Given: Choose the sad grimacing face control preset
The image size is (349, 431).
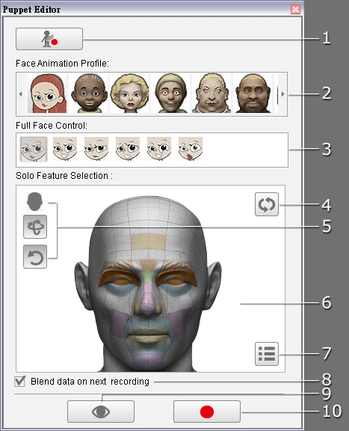Looking at the screenshot, I should coord(128,149).
